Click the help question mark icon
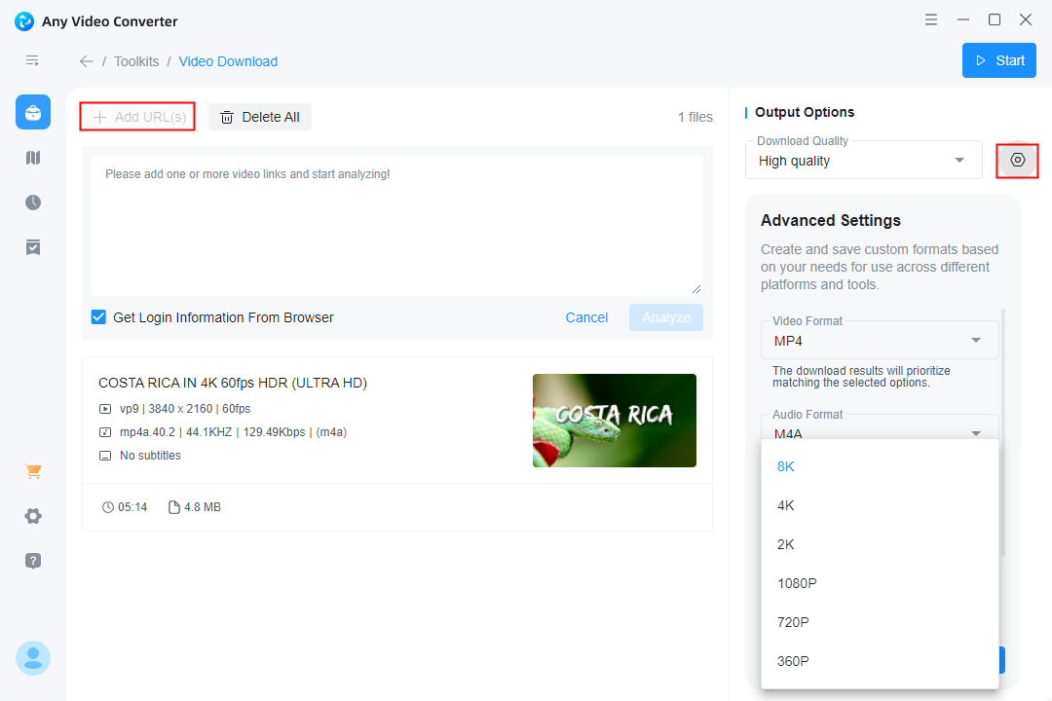The image size is (1052, 701). pos(33,561)
